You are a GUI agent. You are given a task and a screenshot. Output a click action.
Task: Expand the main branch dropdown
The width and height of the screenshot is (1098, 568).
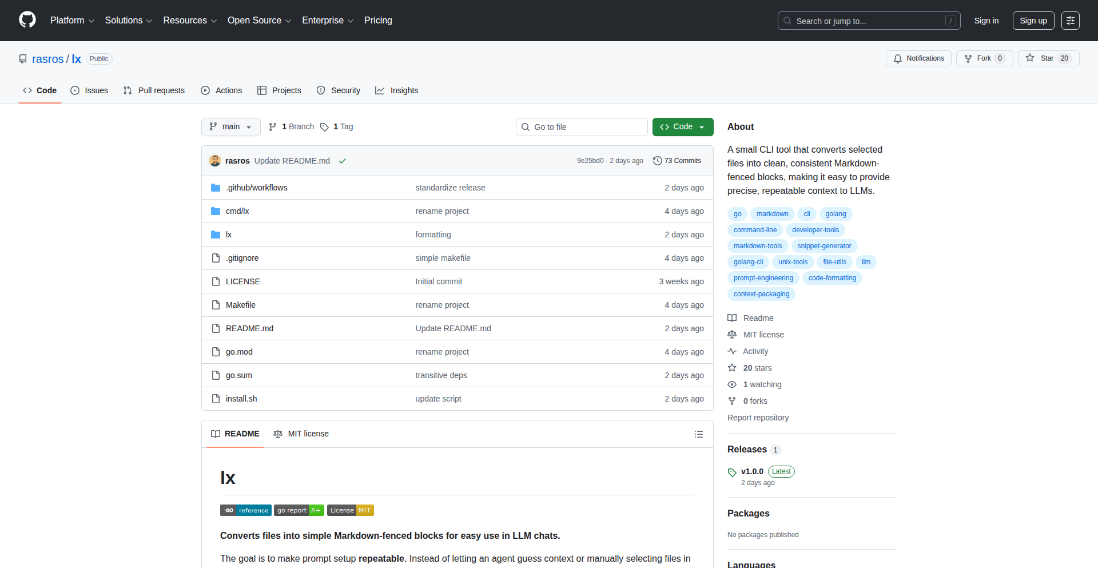pos(230,127)
